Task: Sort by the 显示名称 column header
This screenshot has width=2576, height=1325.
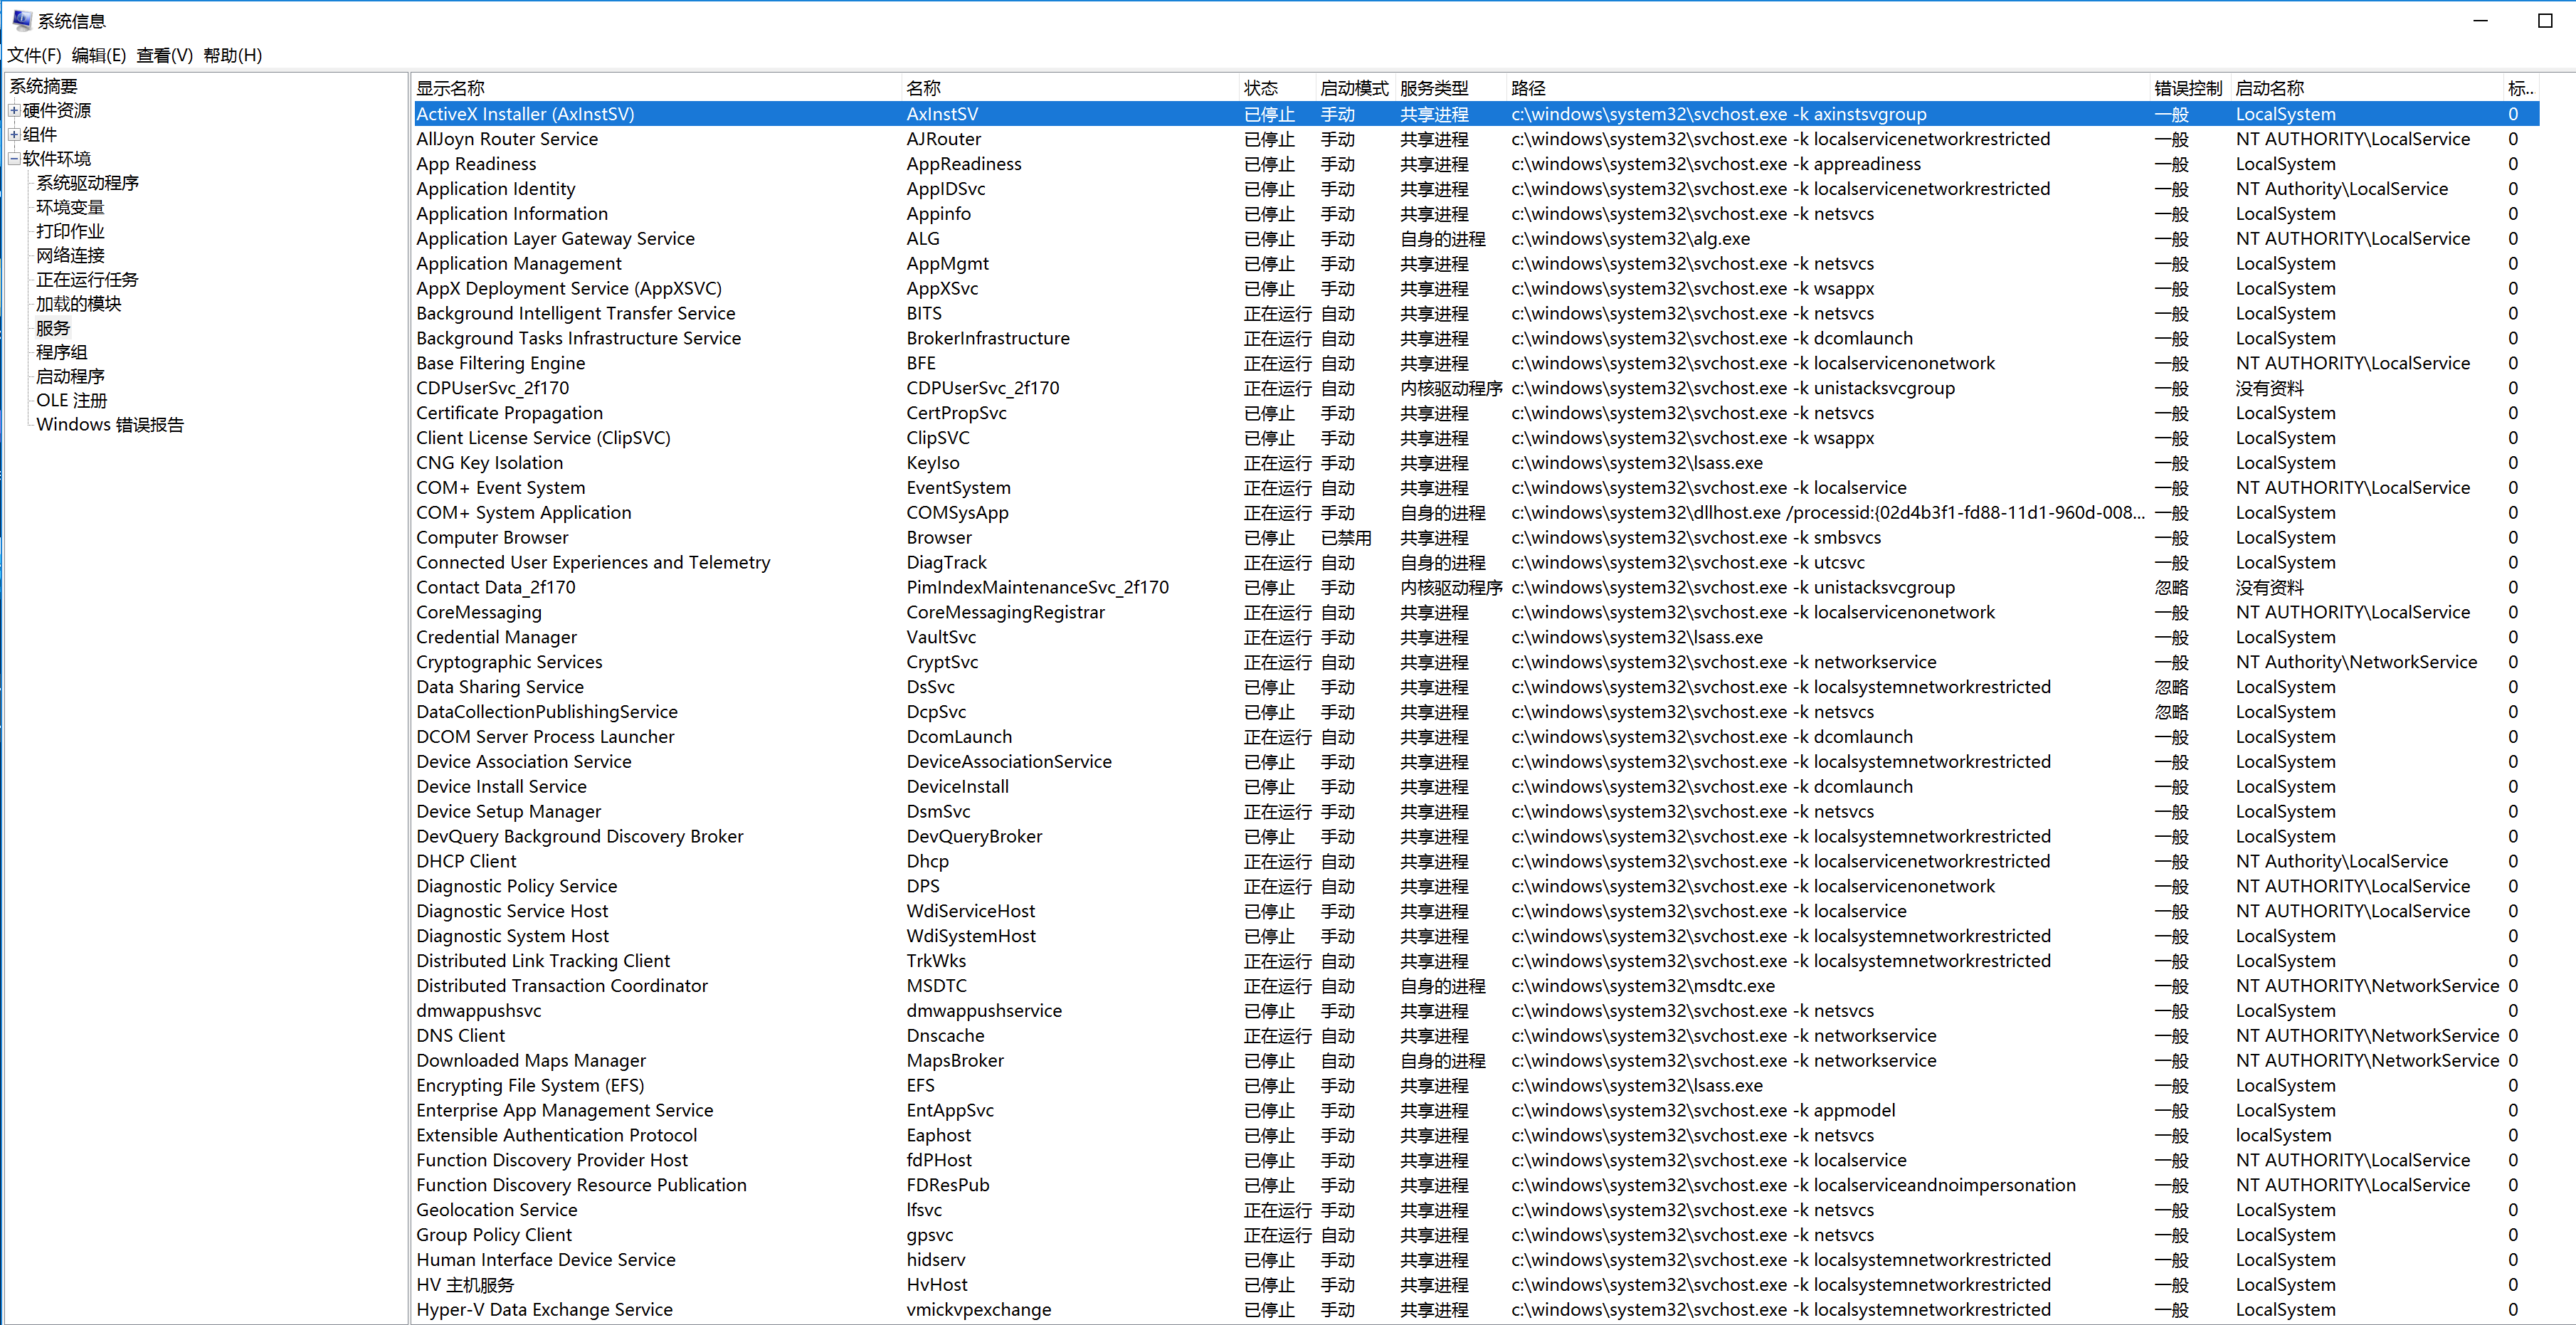Action: click(450, 88)
